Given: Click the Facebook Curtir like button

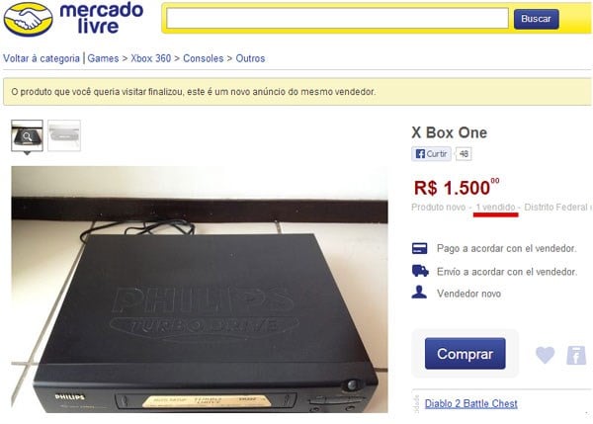Looking at the screenshot, I should [x=431, y=154].
